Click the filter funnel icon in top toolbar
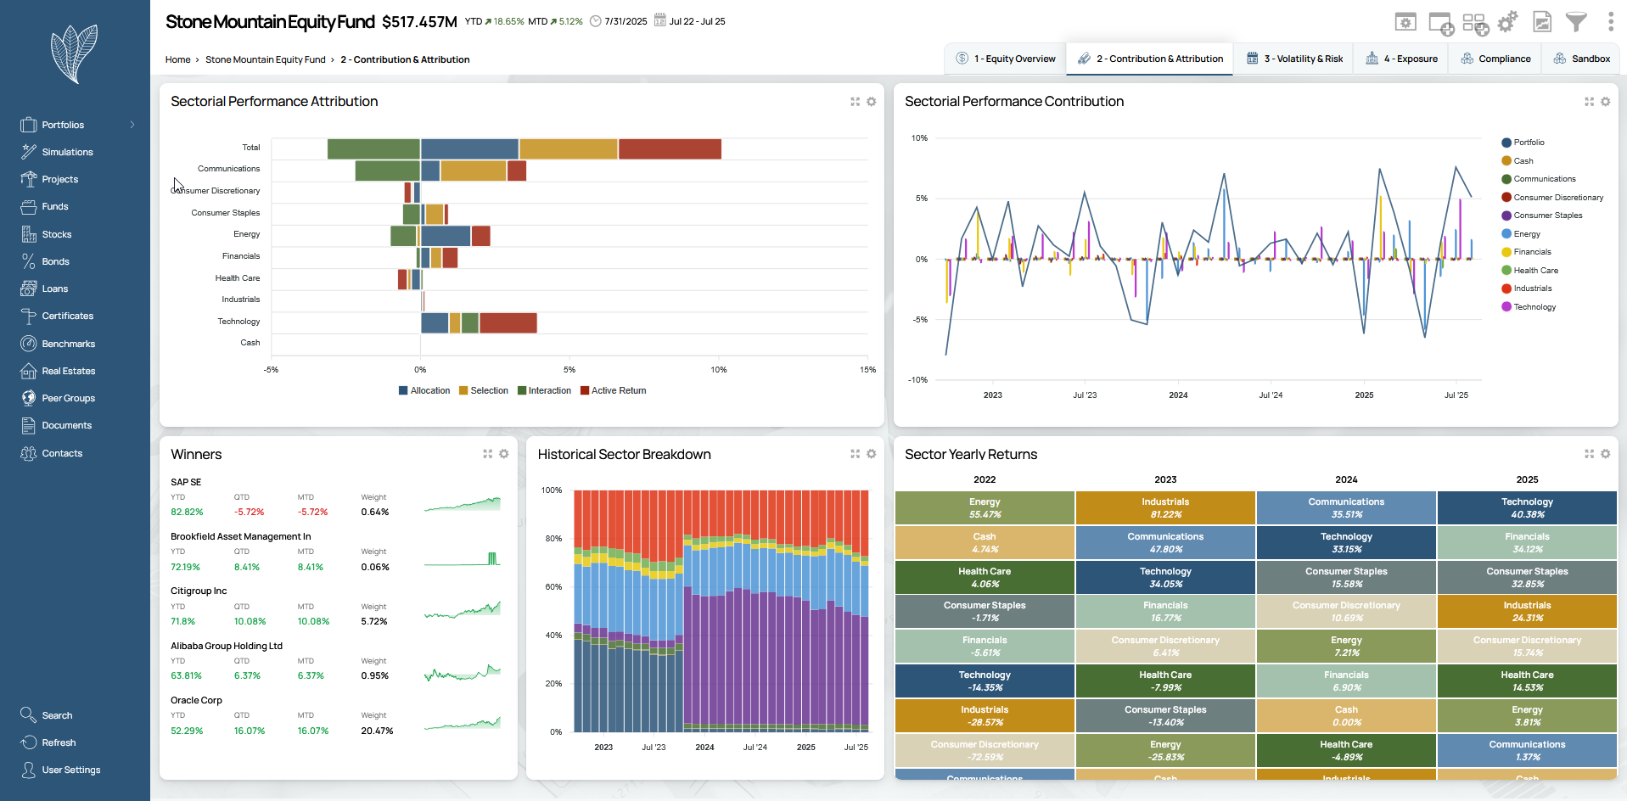 pyautogui.click(x=1575, y=22)
